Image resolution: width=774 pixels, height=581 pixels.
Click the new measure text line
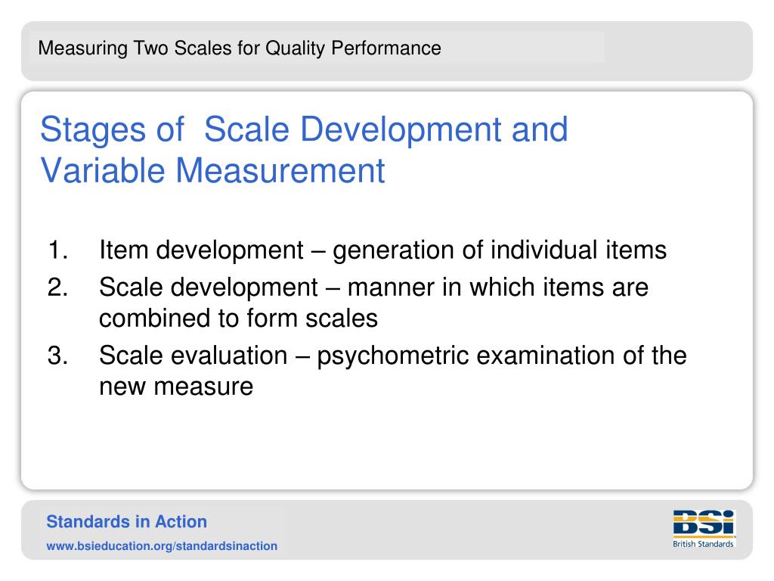pyautogui.click(x=176, y=387)
